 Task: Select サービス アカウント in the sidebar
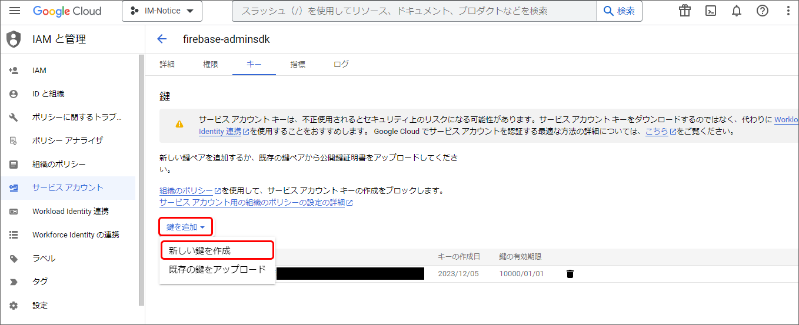(68, 188)
